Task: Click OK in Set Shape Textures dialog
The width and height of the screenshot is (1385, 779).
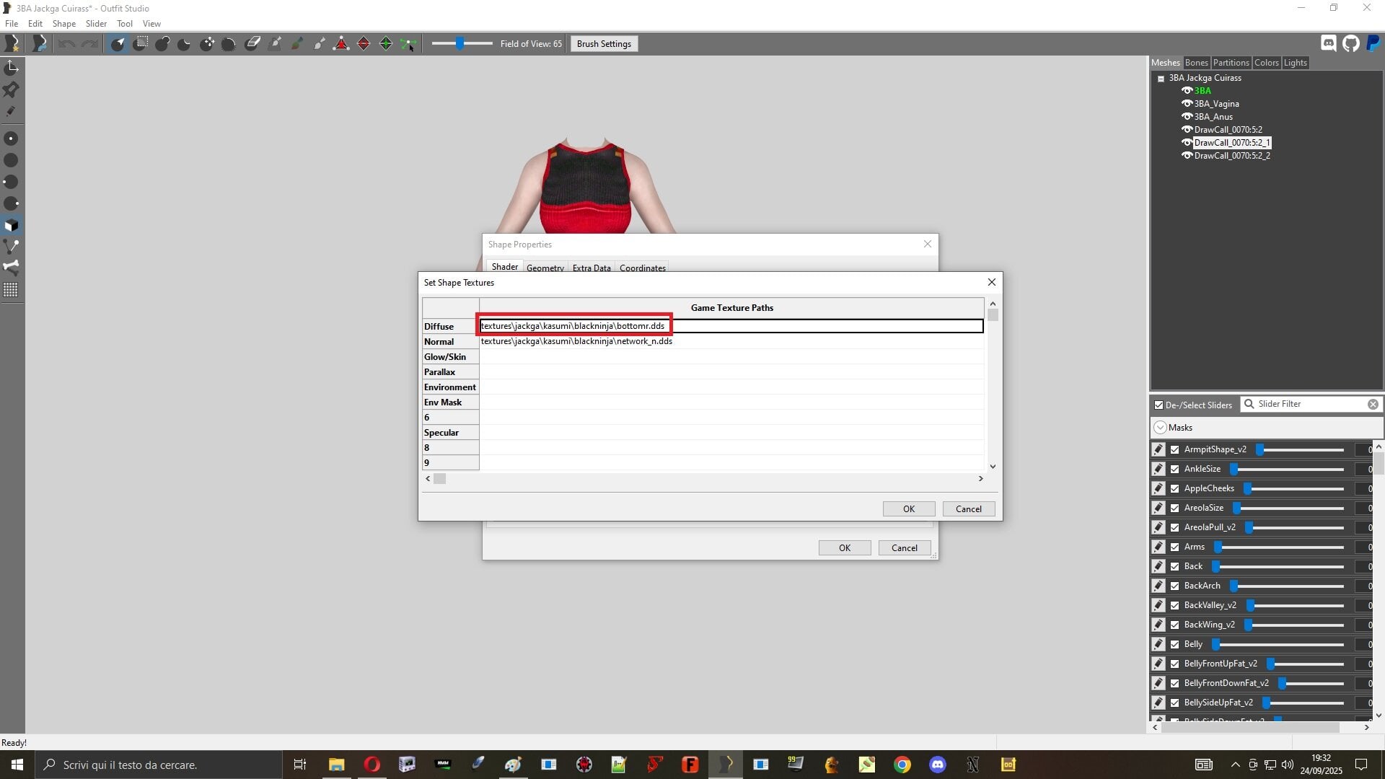Action: pyautogui.click(x=909, y=509)
